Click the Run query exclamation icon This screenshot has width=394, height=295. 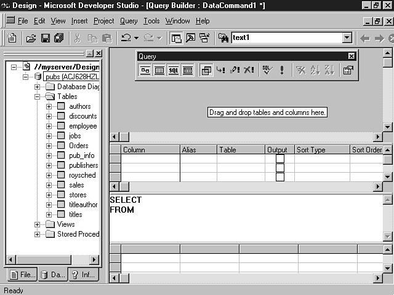(282, 71)
